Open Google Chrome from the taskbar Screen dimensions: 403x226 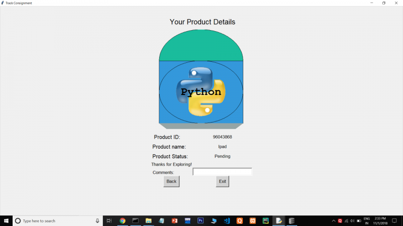122,220
